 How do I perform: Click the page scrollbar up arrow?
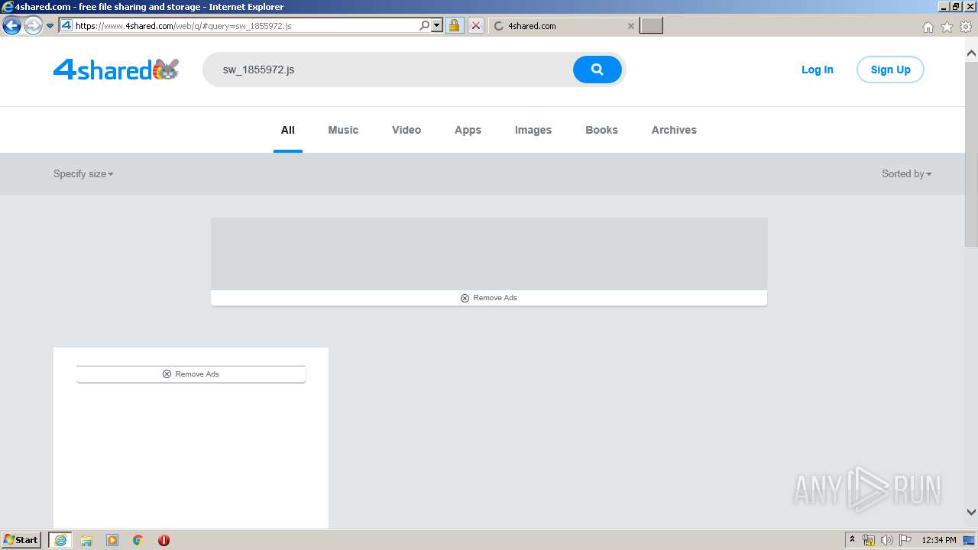point(971,53)
